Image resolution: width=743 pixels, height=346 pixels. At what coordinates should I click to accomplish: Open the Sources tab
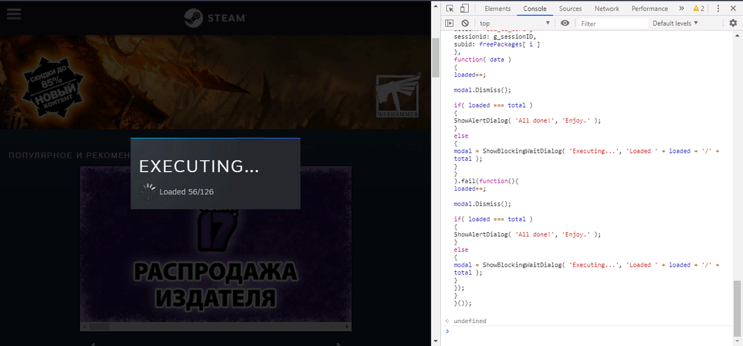[570, 9]
